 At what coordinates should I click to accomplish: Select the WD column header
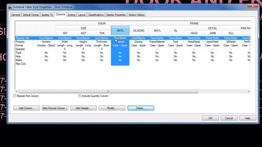[65, 33]
